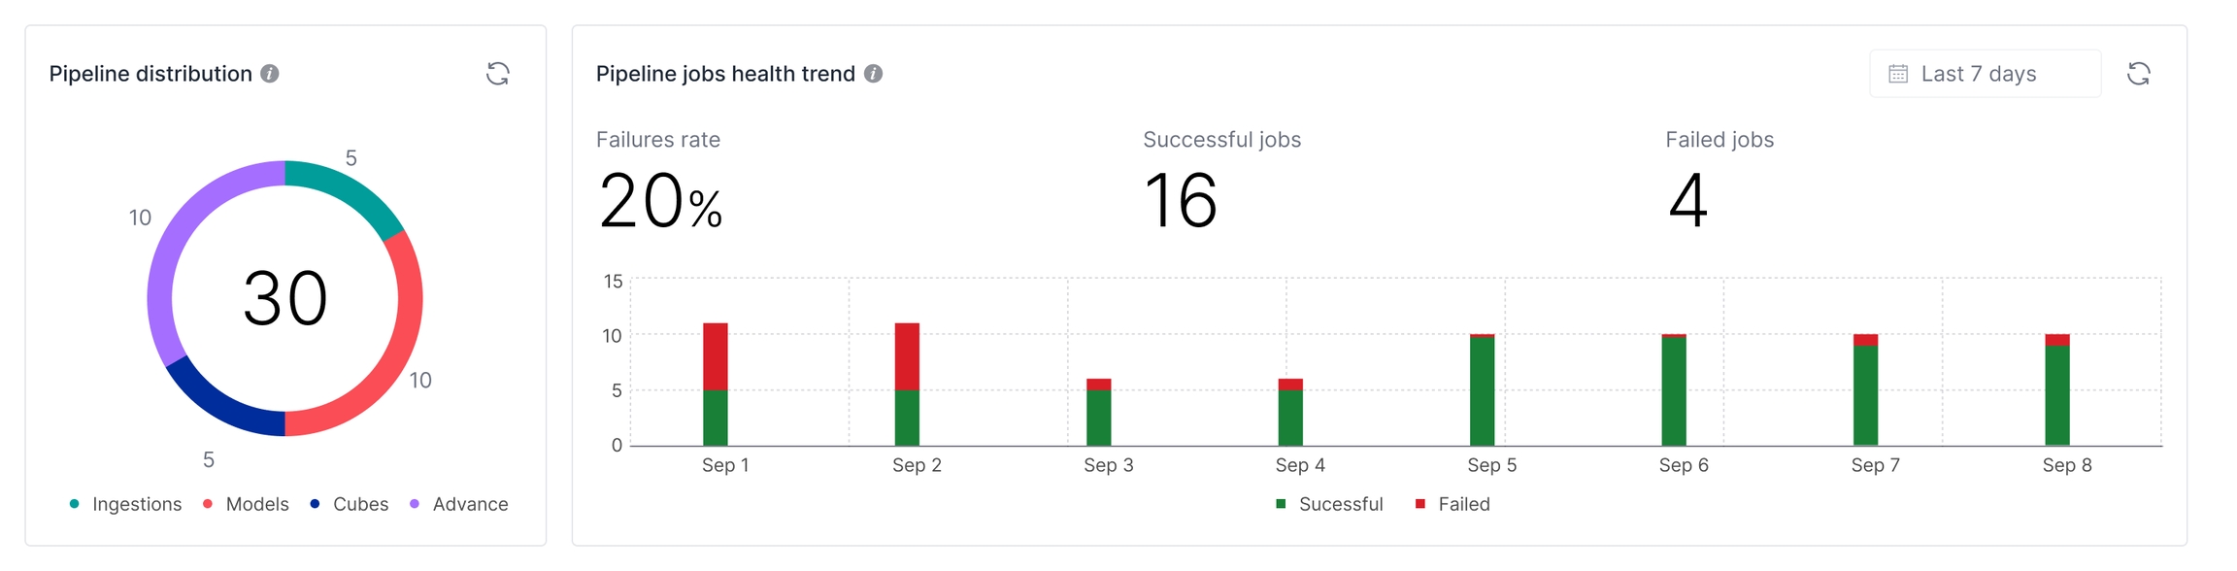Click info icon beside Pipeline jobs health trend
The image size is (2237, 571).
tap(874, 74)
